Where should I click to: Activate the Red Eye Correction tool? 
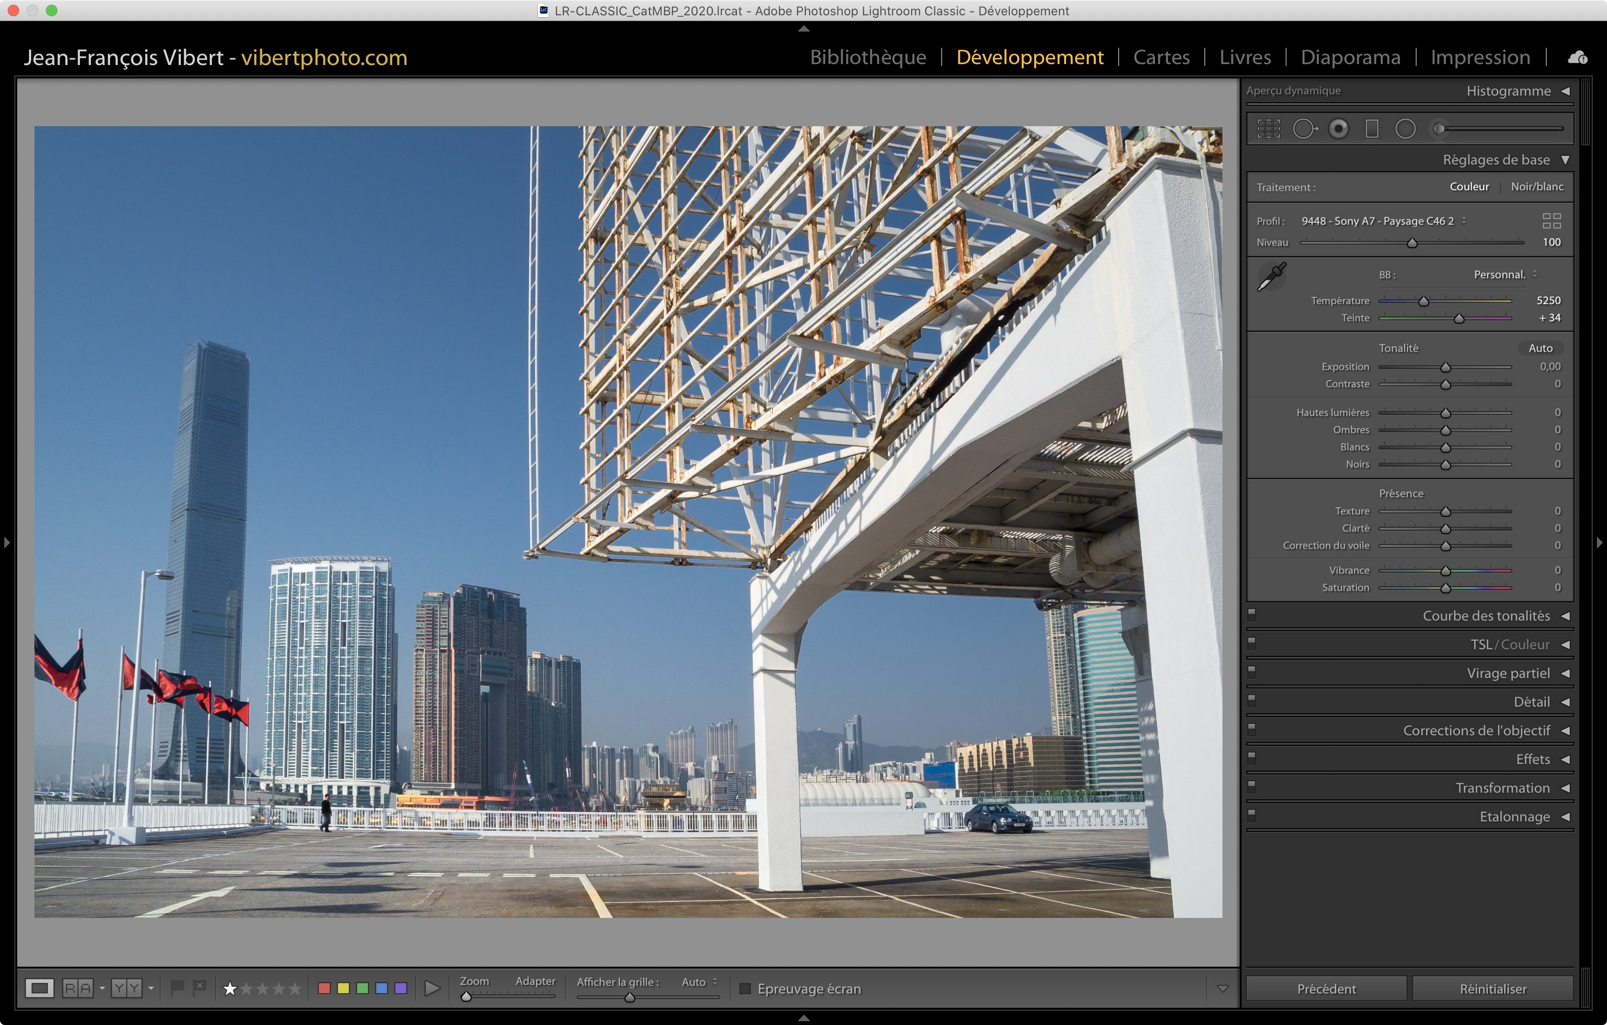click(x=1338, y=129)
